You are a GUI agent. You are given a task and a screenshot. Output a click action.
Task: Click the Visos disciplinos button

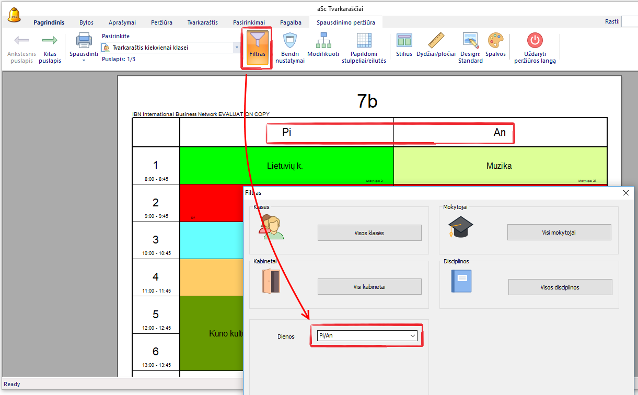pyautogui.click(x=560, y=287)
